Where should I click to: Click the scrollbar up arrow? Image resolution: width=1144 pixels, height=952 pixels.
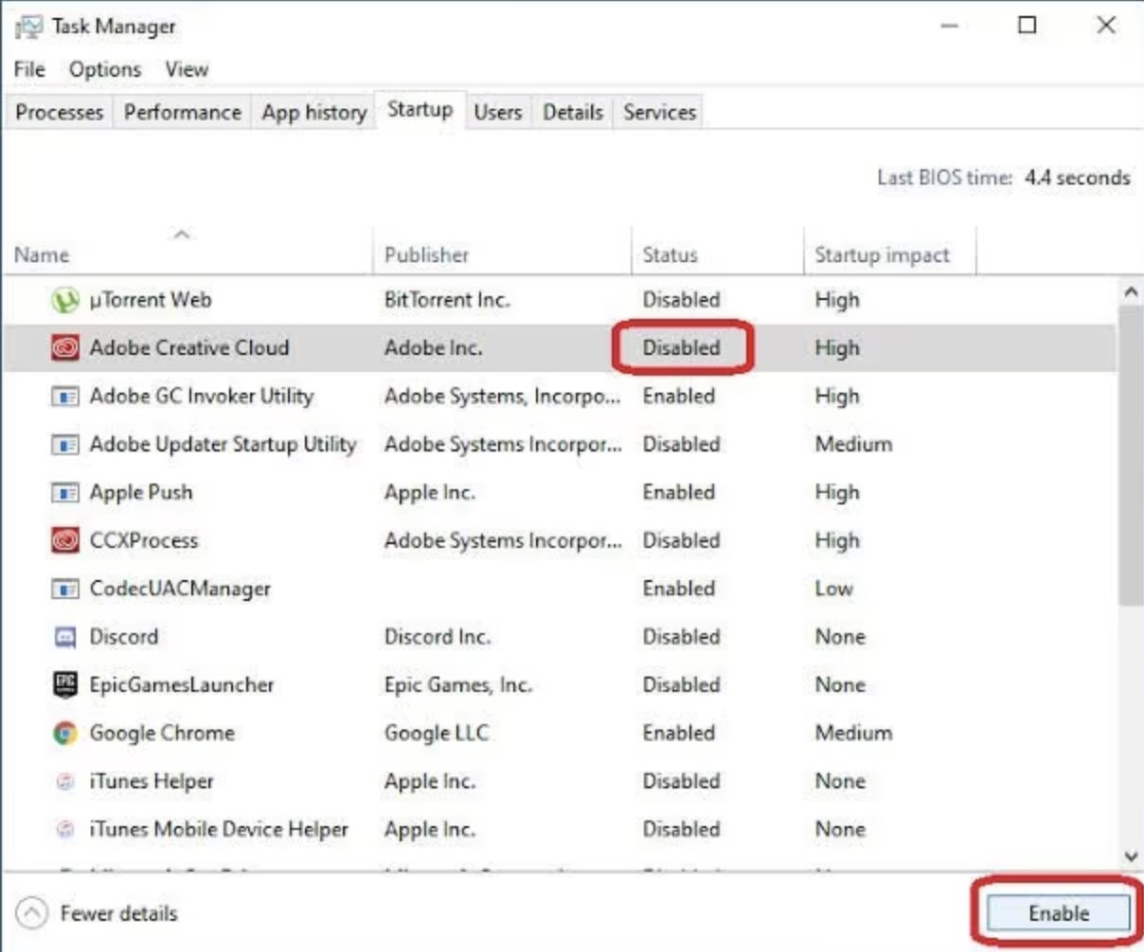[x=1131, y=292]
